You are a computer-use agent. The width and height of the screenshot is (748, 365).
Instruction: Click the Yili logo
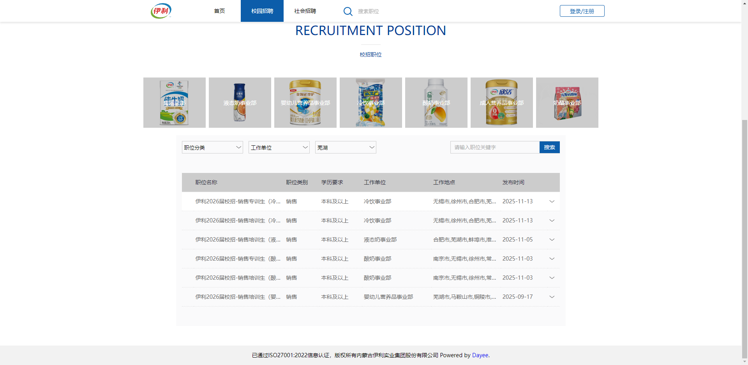click(x=161, y=11)
